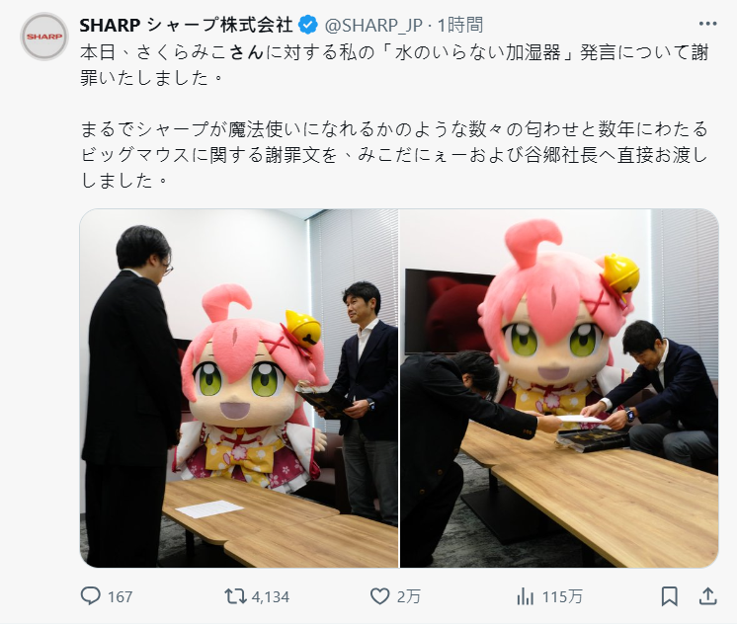Image resolution: width=737 pixels, height=624 pixels.
Task: Open the SHARP profile avatar
Action: click(x=44, y=37)
